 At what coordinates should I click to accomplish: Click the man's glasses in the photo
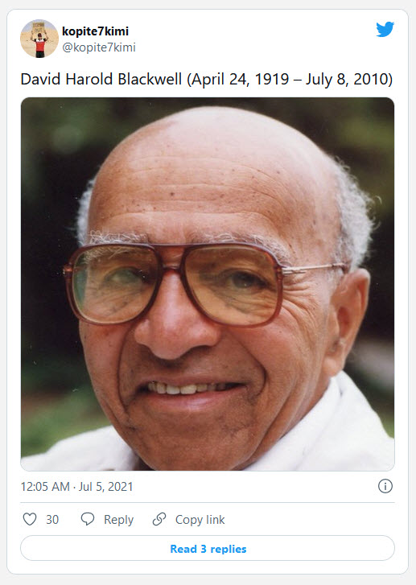coord(204,282)
